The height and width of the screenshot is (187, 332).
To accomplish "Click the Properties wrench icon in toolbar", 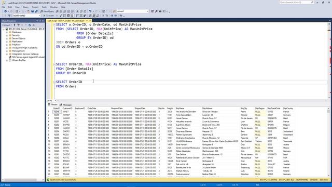I will (x=156, y=11).
